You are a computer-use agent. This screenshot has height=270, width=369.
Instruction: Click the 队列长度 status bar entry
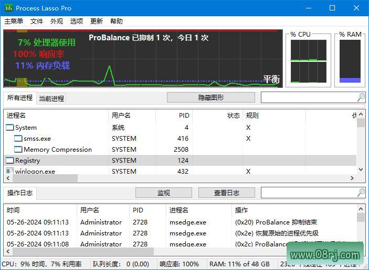pyautogui.click(x=121, y=264)
